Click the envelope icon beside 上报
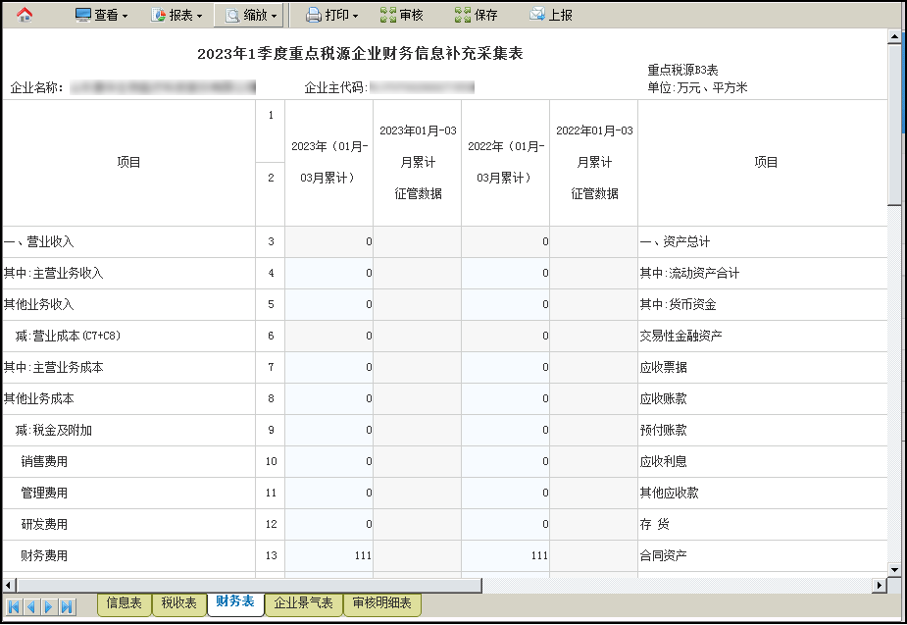This screenshot has height=625, width=907. point(537,14)
